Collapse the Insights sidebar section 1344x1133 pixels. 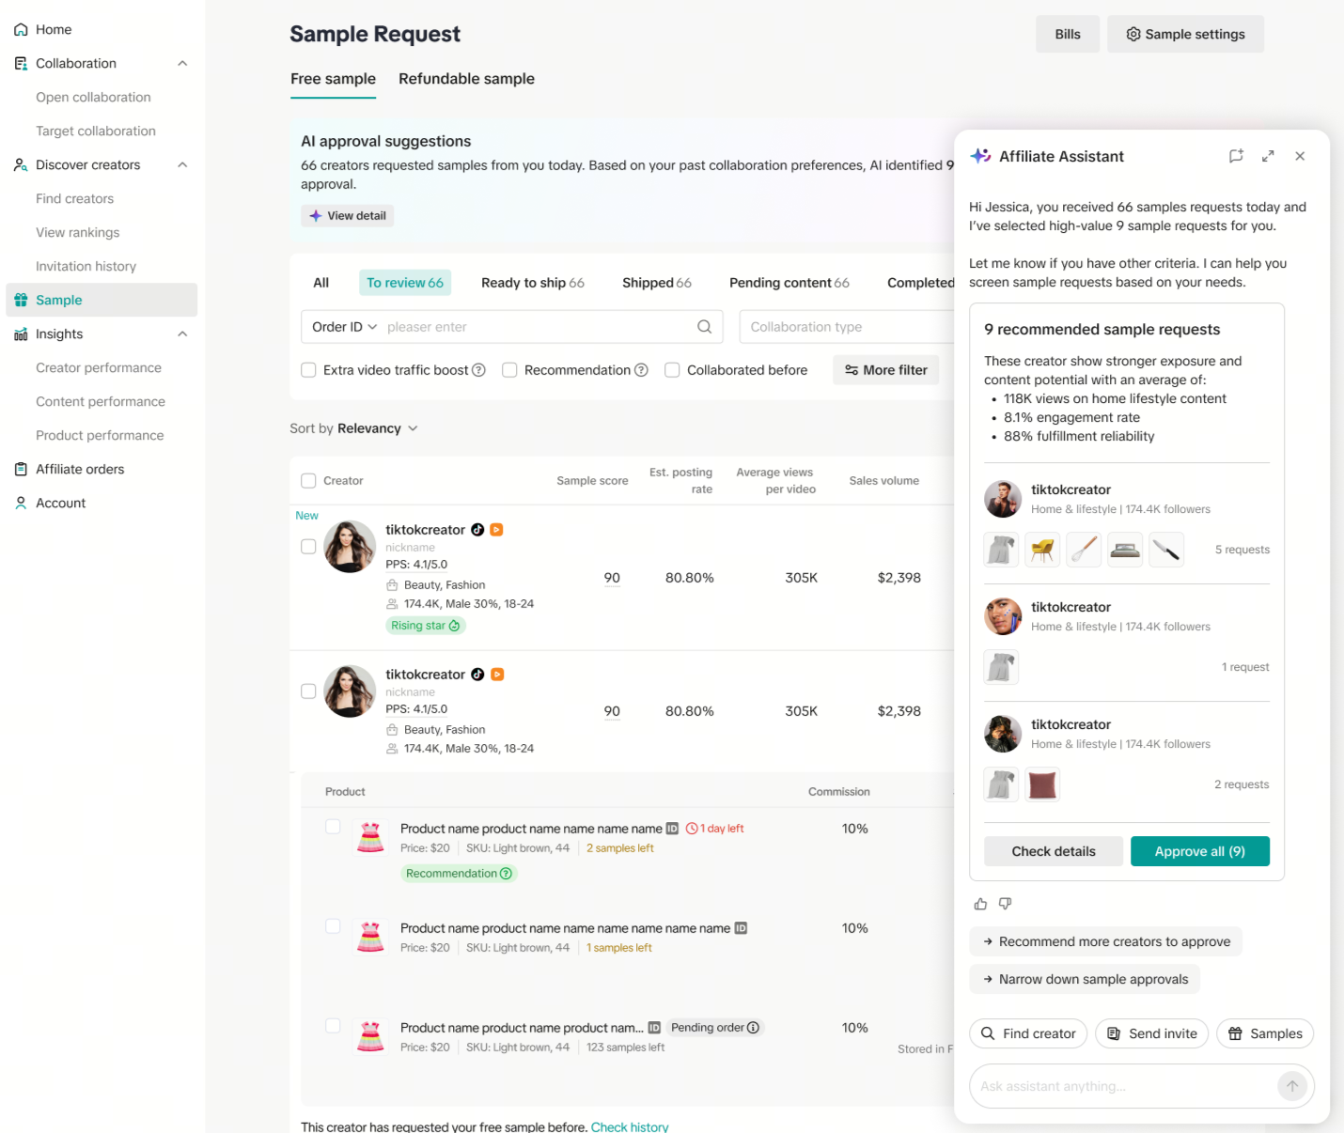[182, 334]
